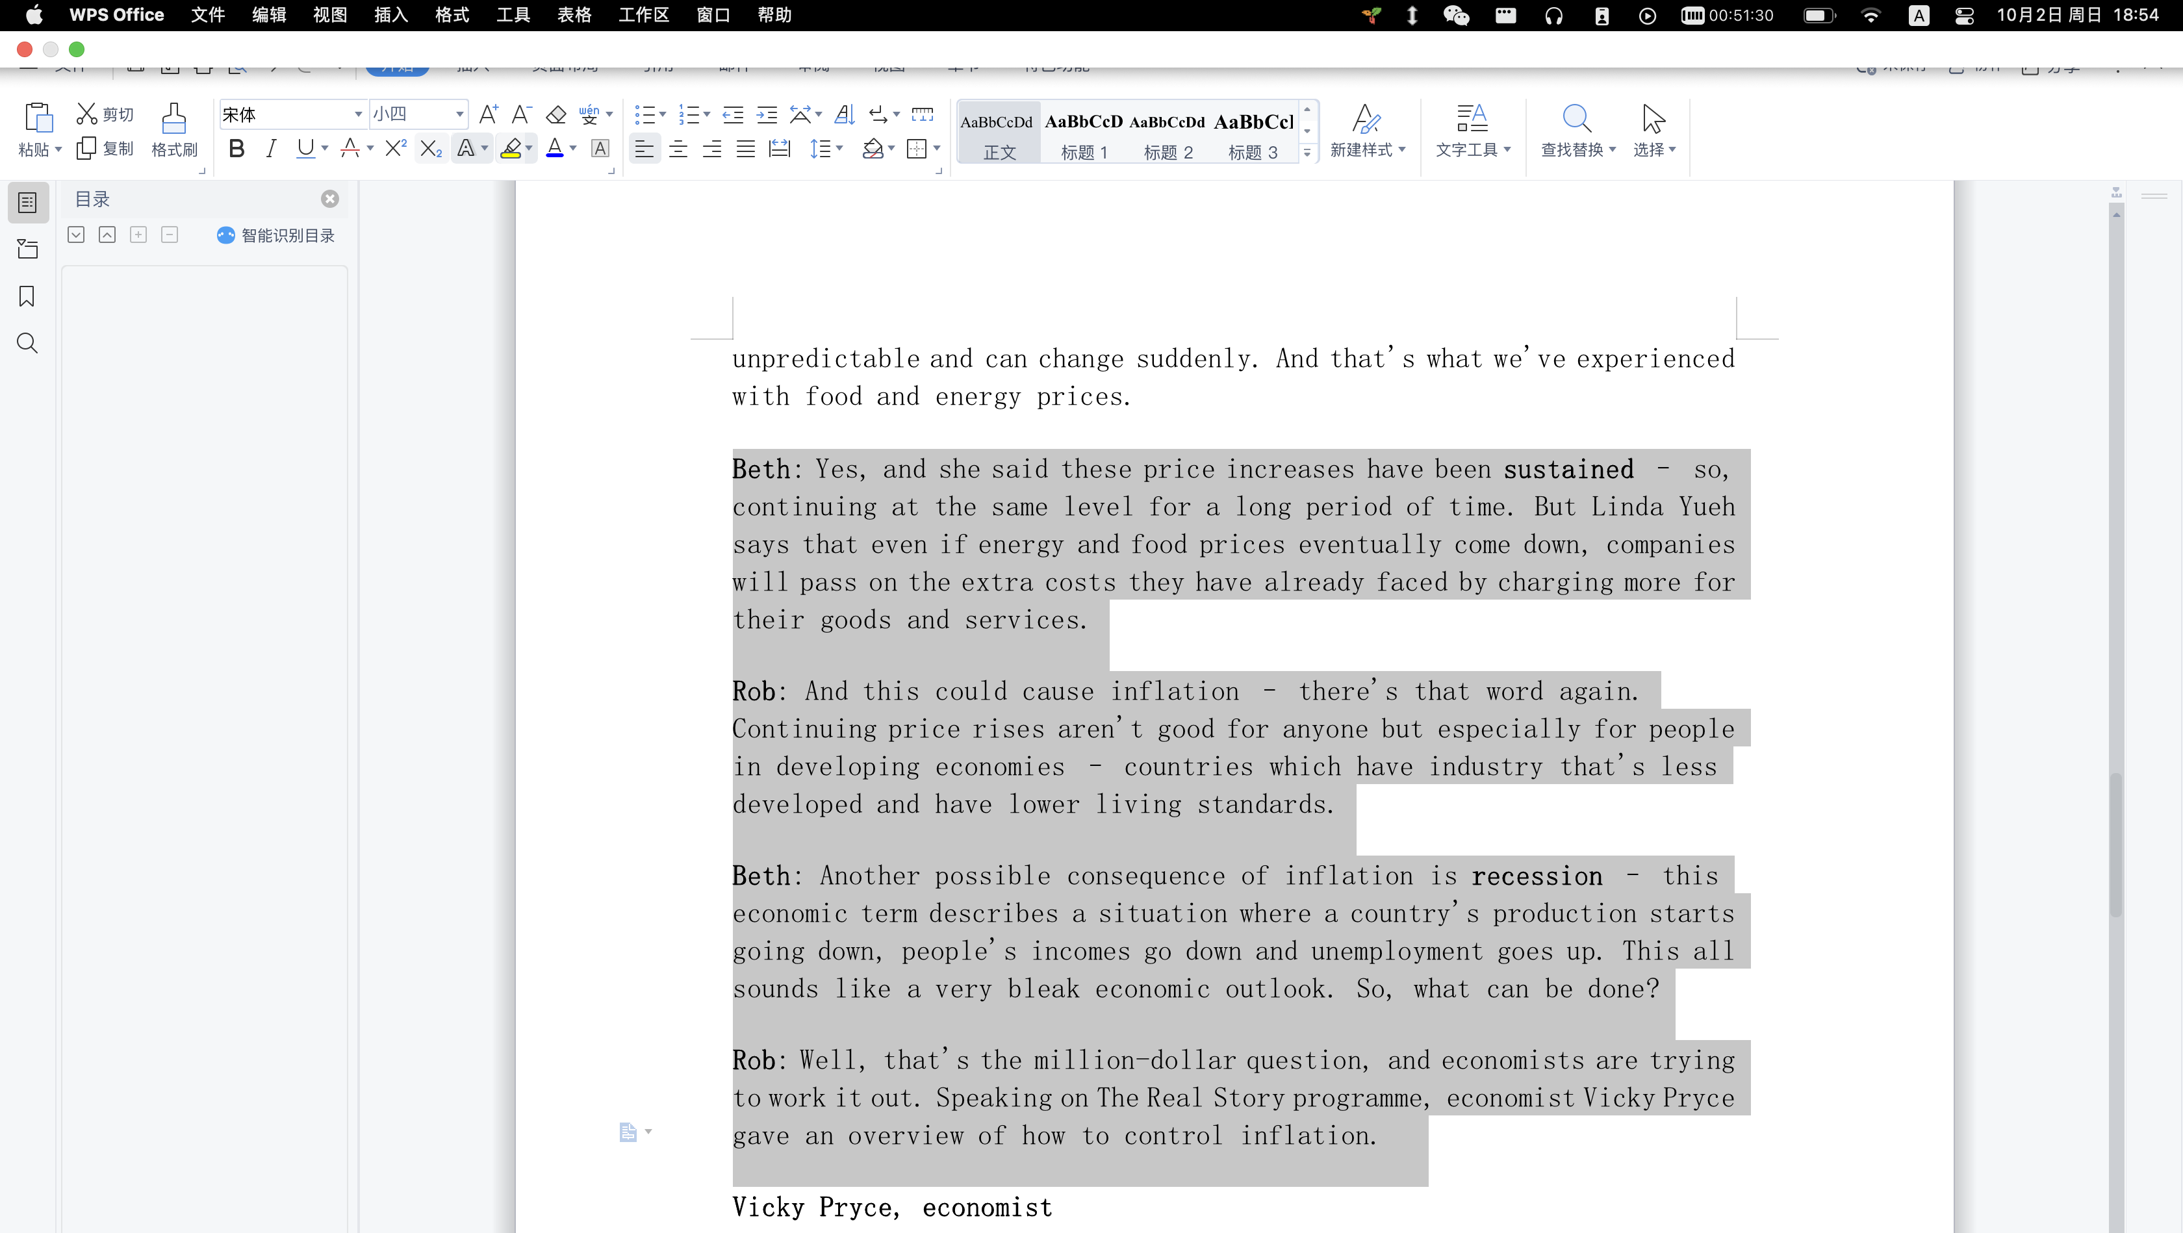The width and height of the screenshot is (2183, 1233).
Task: Open the 表格 menu in the menu bar
Action: 574,15
